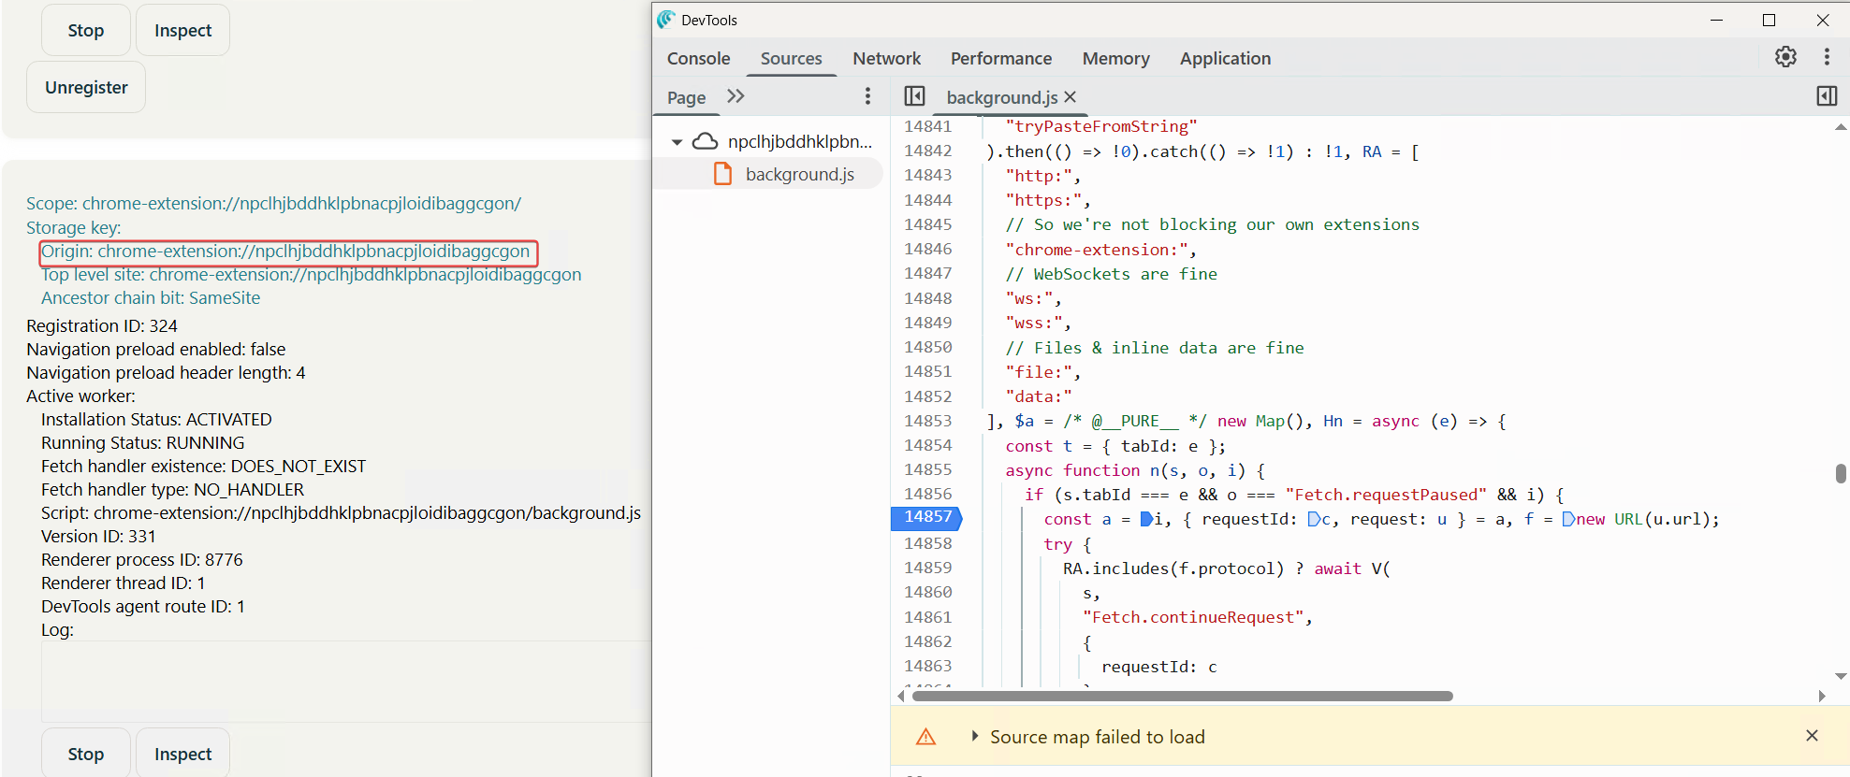Click the editor scroll down arrow

point(1841,676)
